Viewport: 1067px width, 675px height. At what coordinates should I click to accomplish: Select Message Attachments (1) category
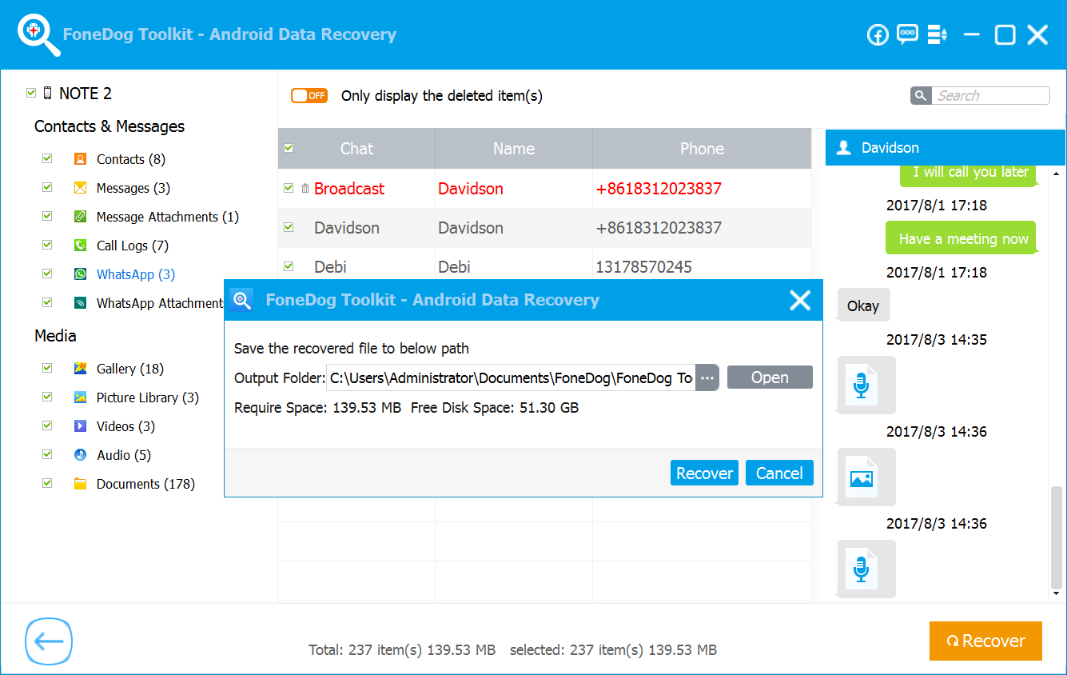168,217
